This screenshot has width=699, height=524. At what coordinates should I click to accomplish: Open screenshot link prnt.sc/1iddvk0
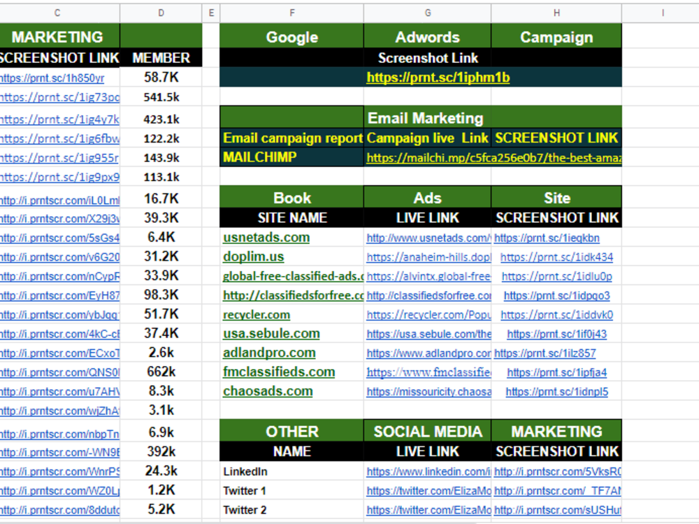coord(557,315)
